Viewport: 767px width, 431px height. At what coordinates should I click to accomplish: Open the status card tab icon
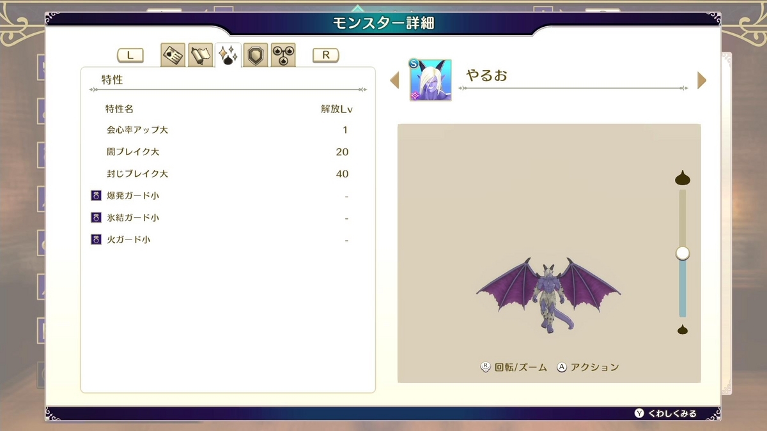173,56
